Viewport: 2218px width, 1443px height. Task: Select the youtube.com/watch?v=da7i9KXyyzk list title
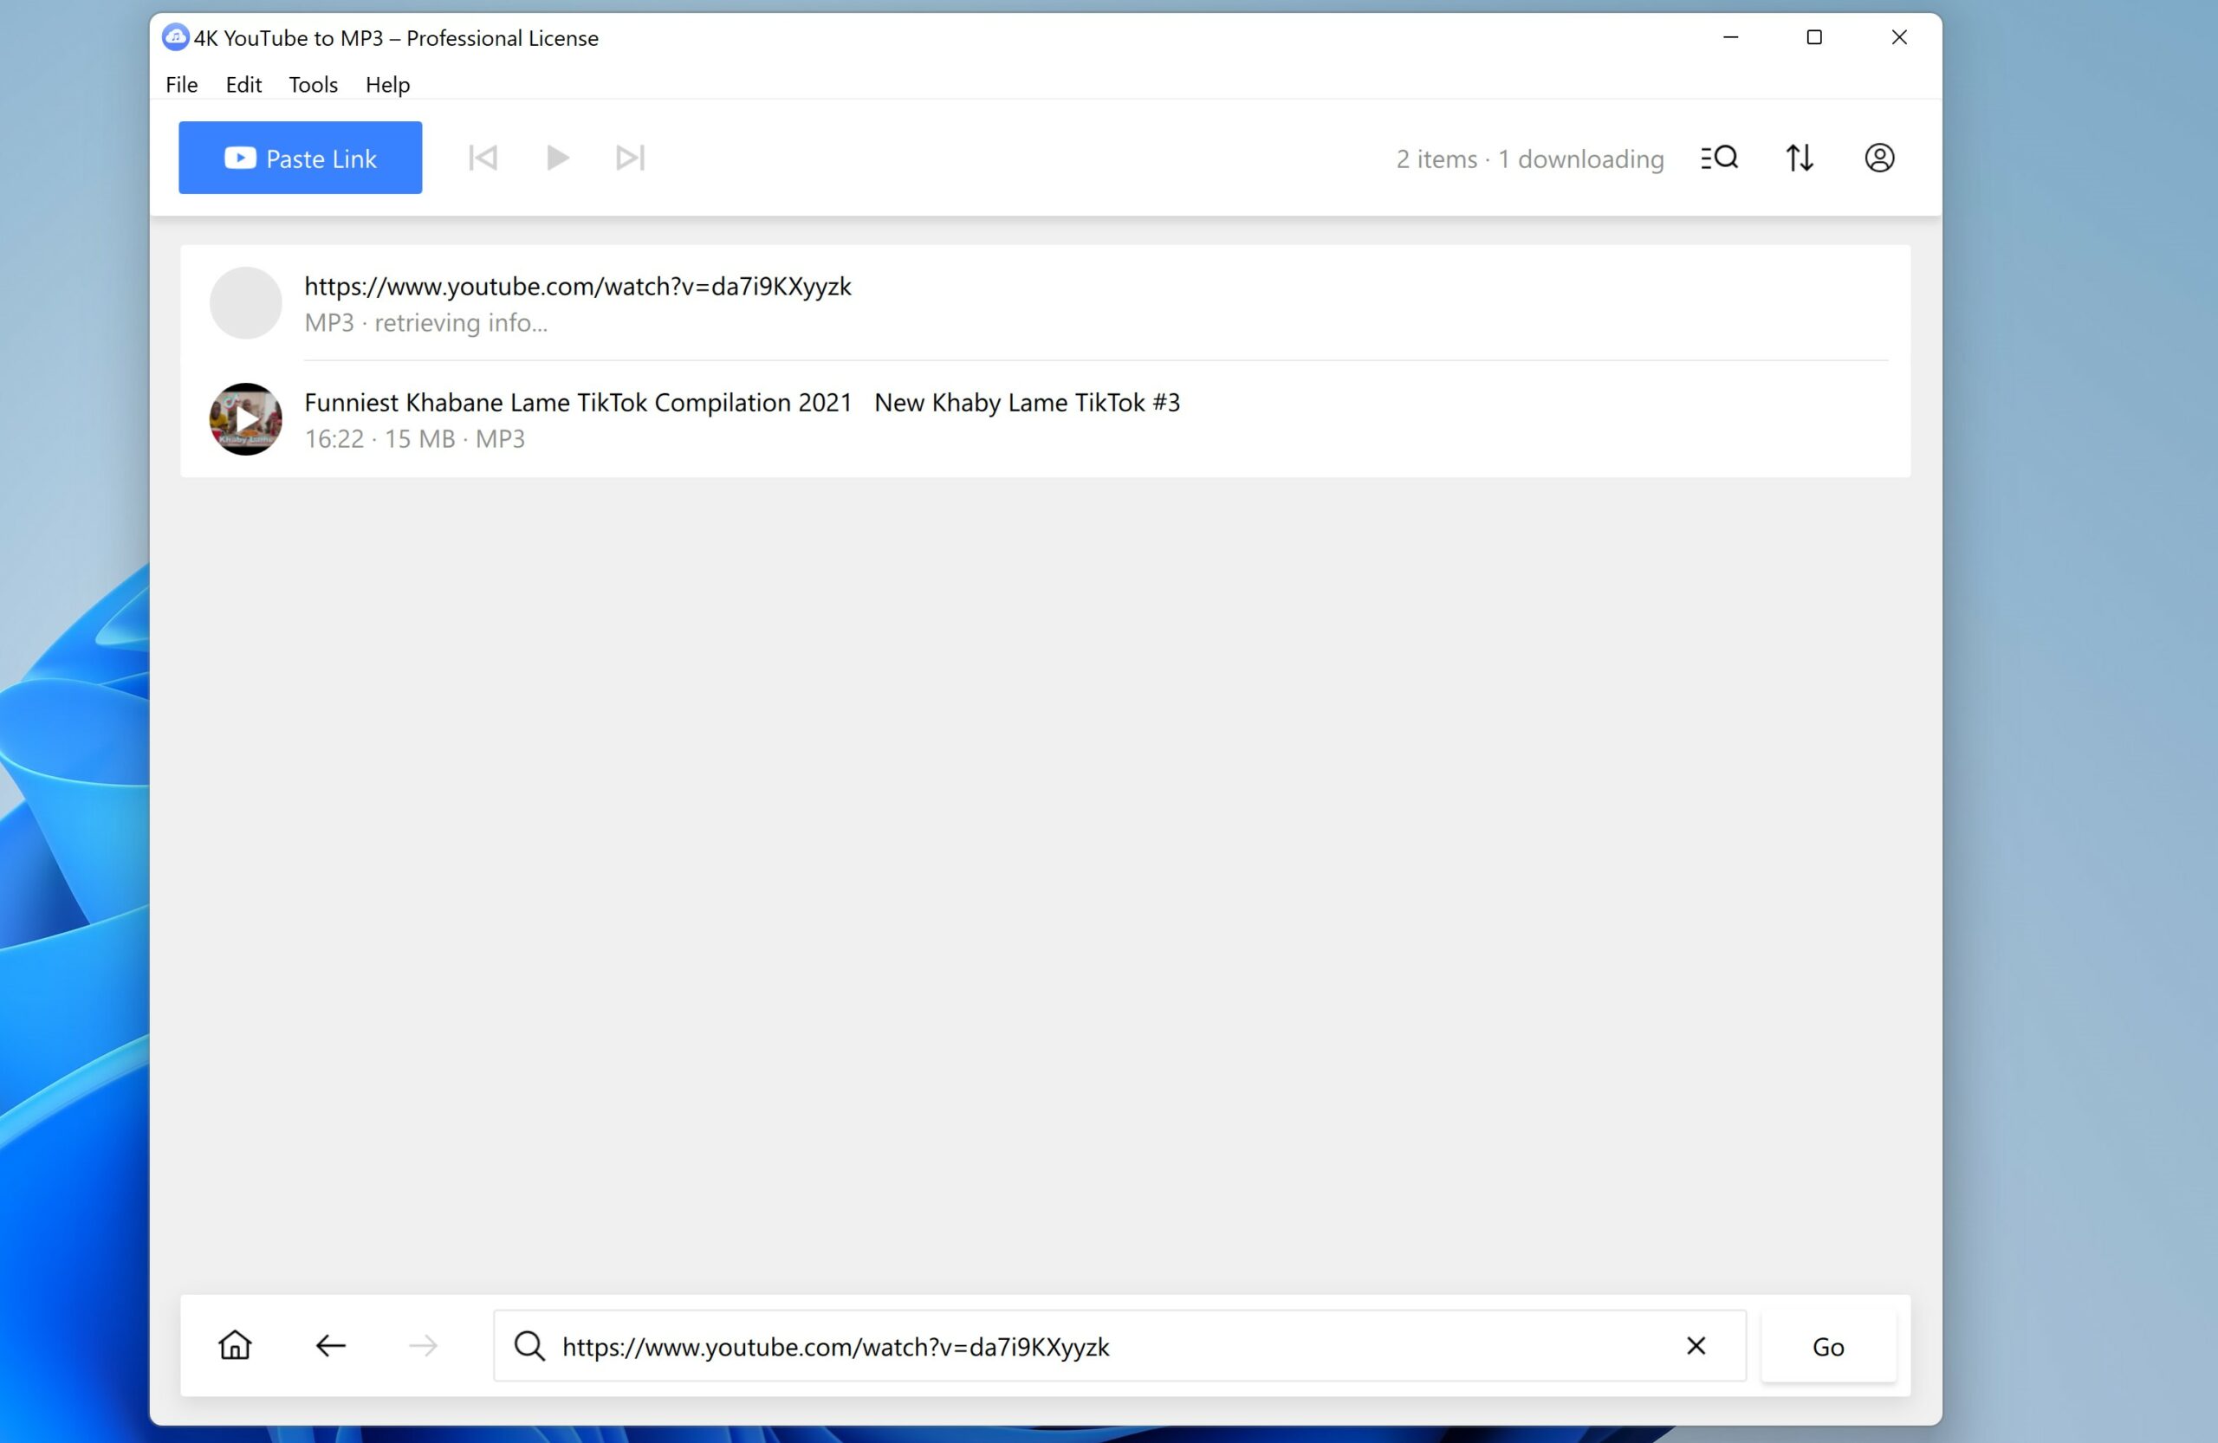pos(578,286)
